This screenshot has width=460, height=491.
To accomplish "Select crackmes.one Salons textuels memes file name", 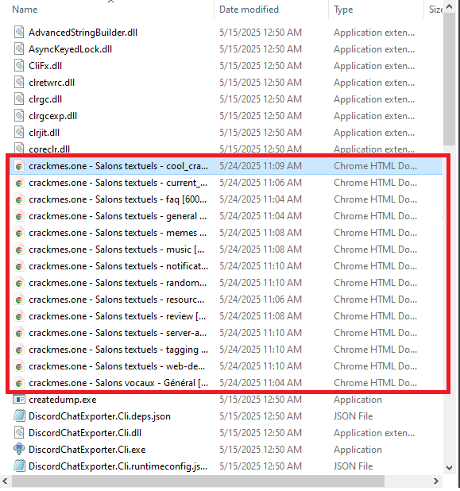I will (x=118, y=233).
